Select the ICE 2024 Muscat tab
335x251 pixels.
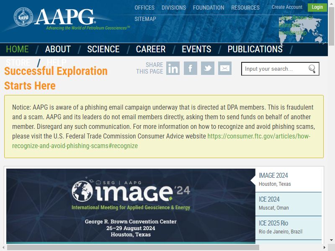click(289, 204)
